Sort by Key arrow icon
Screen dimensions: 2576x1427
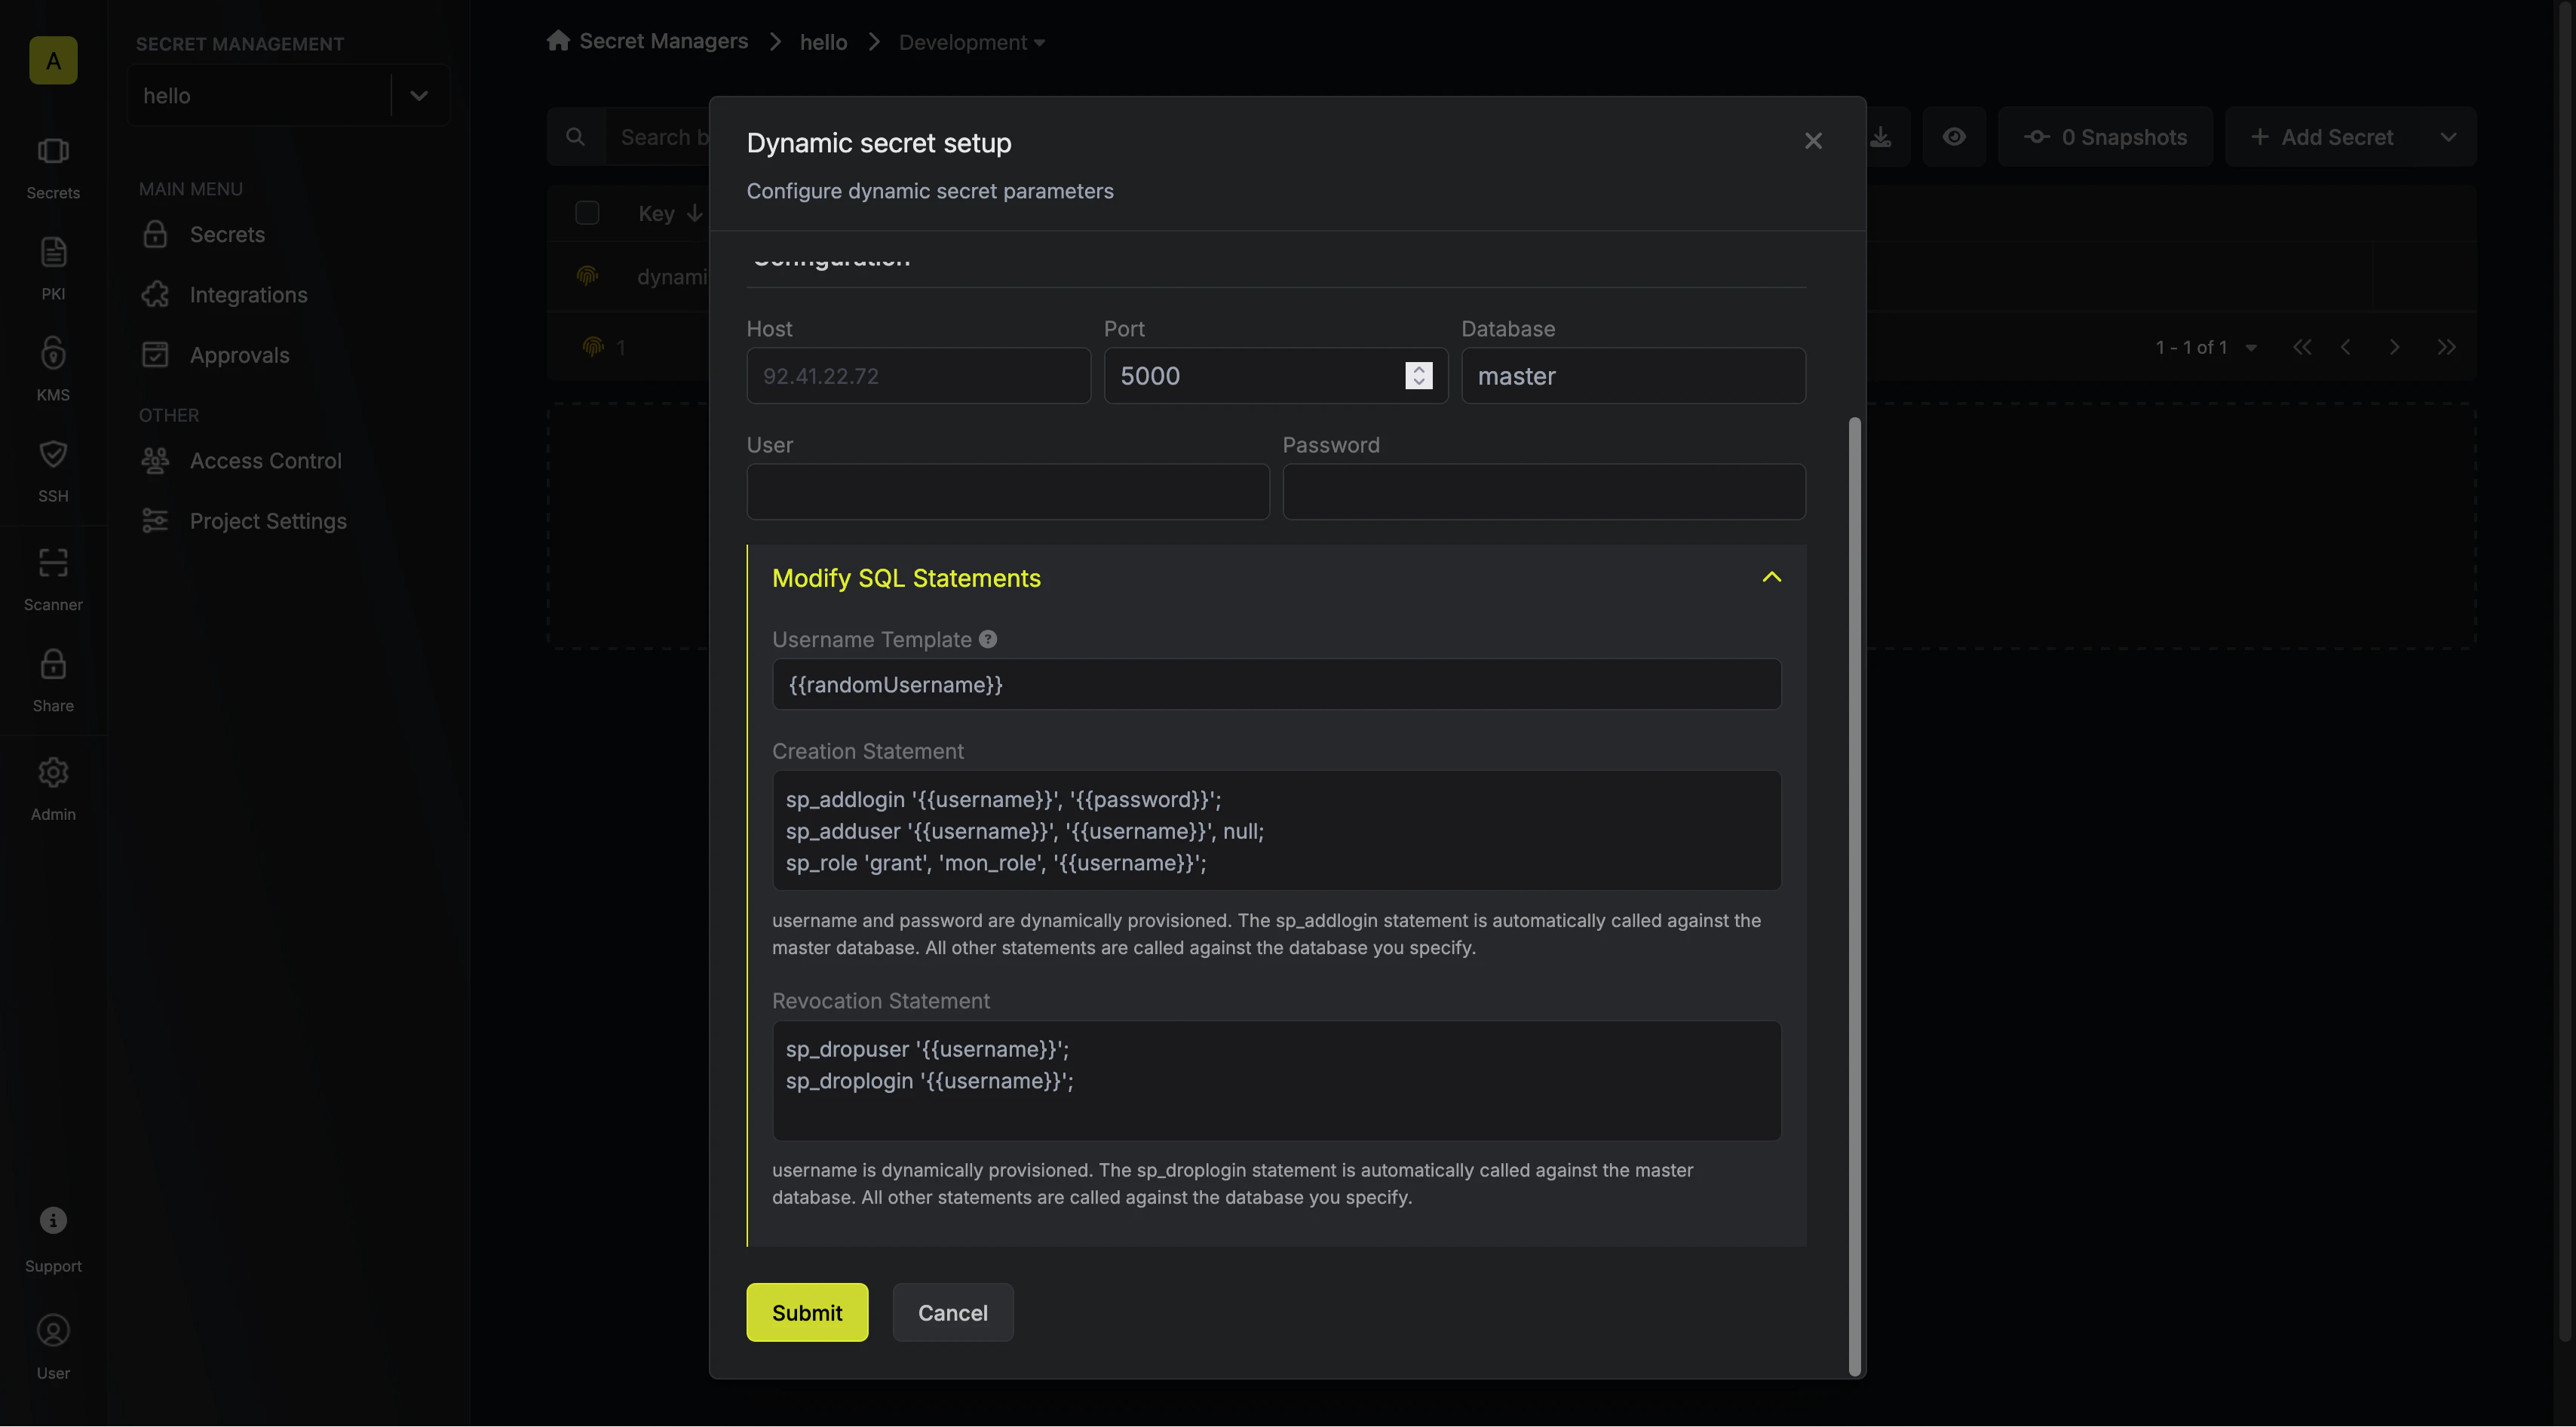(694, 213)
